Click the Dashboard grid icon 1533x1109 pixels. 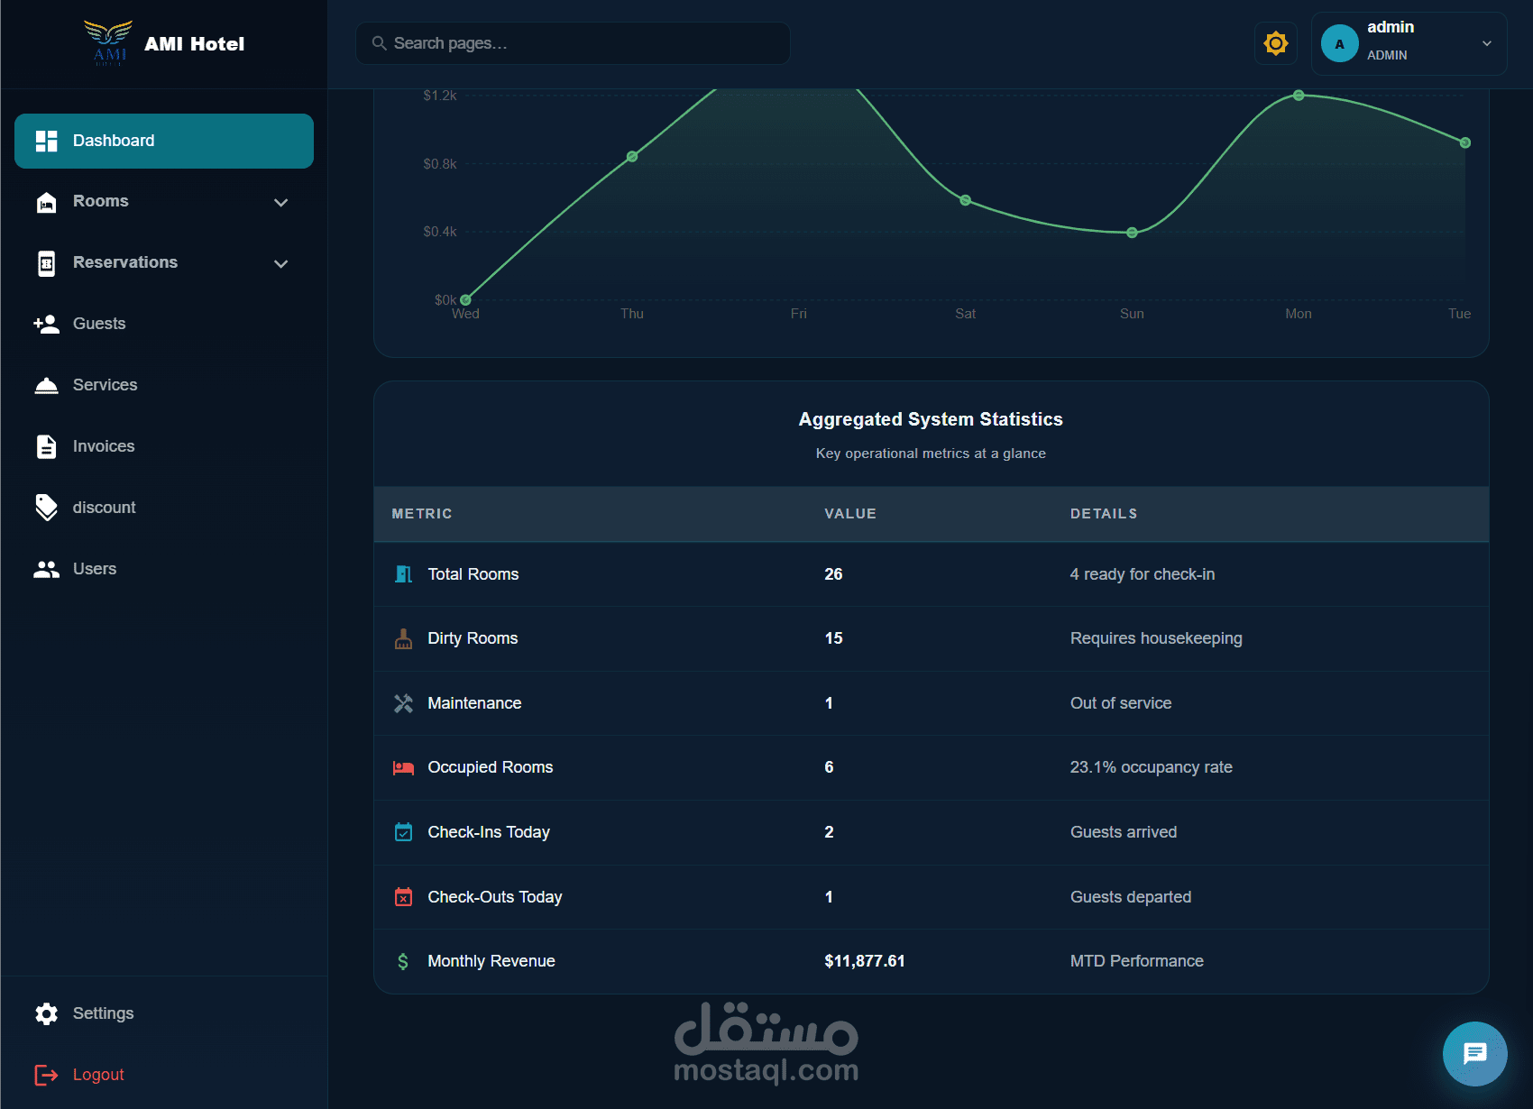click(x=46, y=141)
